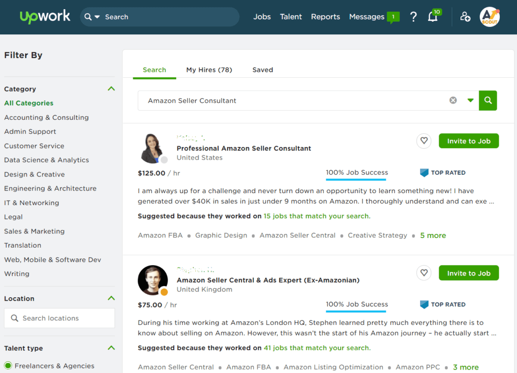Open the top search type dropdown arrow
Image resolution: width=517 pixels, height=373 pixels.
click(97, 17)
